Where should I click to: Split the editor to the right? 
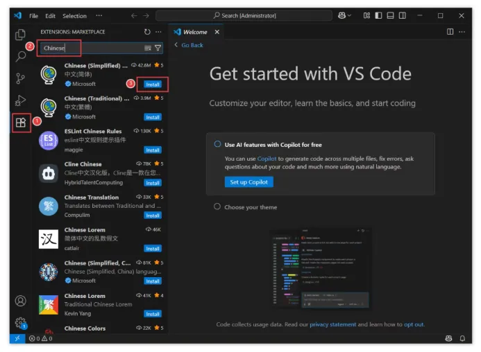click(450, 32)
